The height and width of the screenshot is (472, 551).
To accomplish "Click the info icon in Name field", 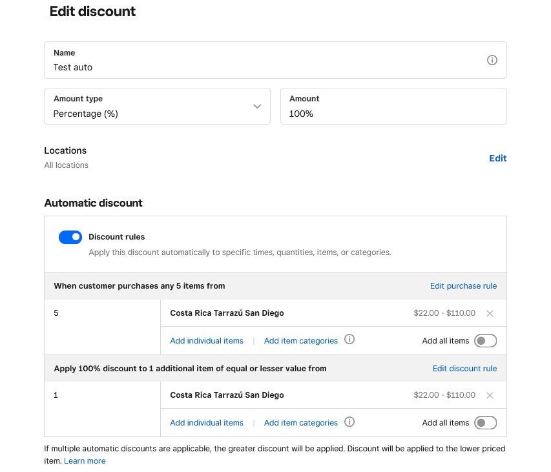I will click(x=492, y=60).
